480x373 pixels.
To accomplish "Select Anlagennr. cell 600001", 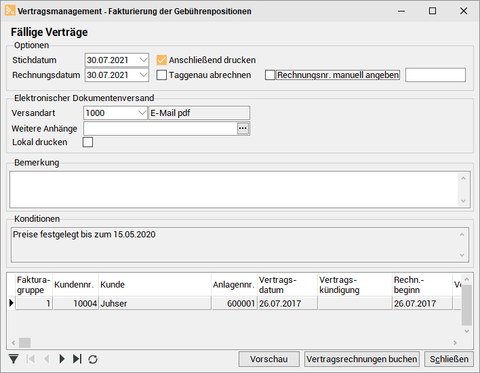I will (x=234, y=303).
